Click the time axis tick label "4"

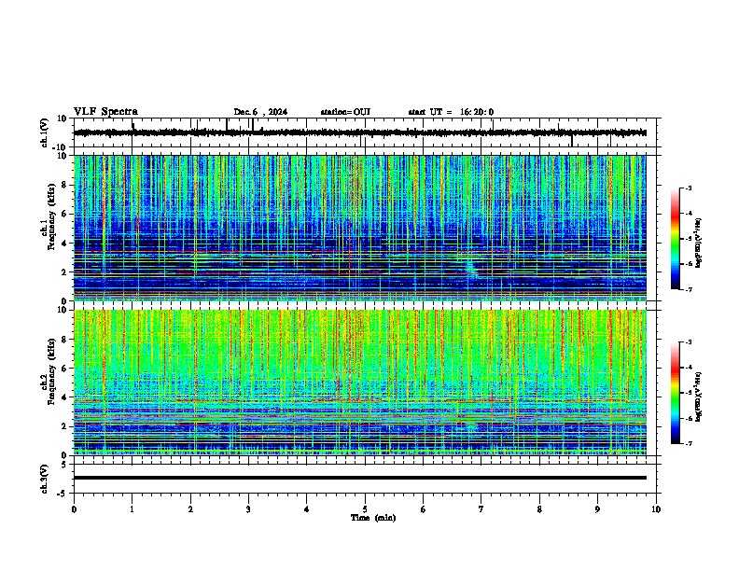(306, 509)
